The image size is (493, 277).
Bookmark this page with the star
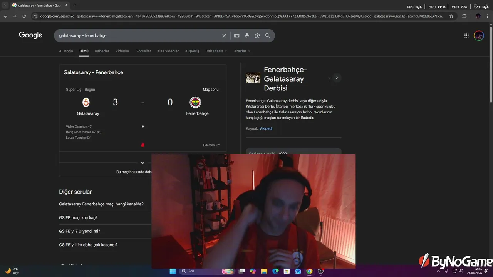pos(451,16)
